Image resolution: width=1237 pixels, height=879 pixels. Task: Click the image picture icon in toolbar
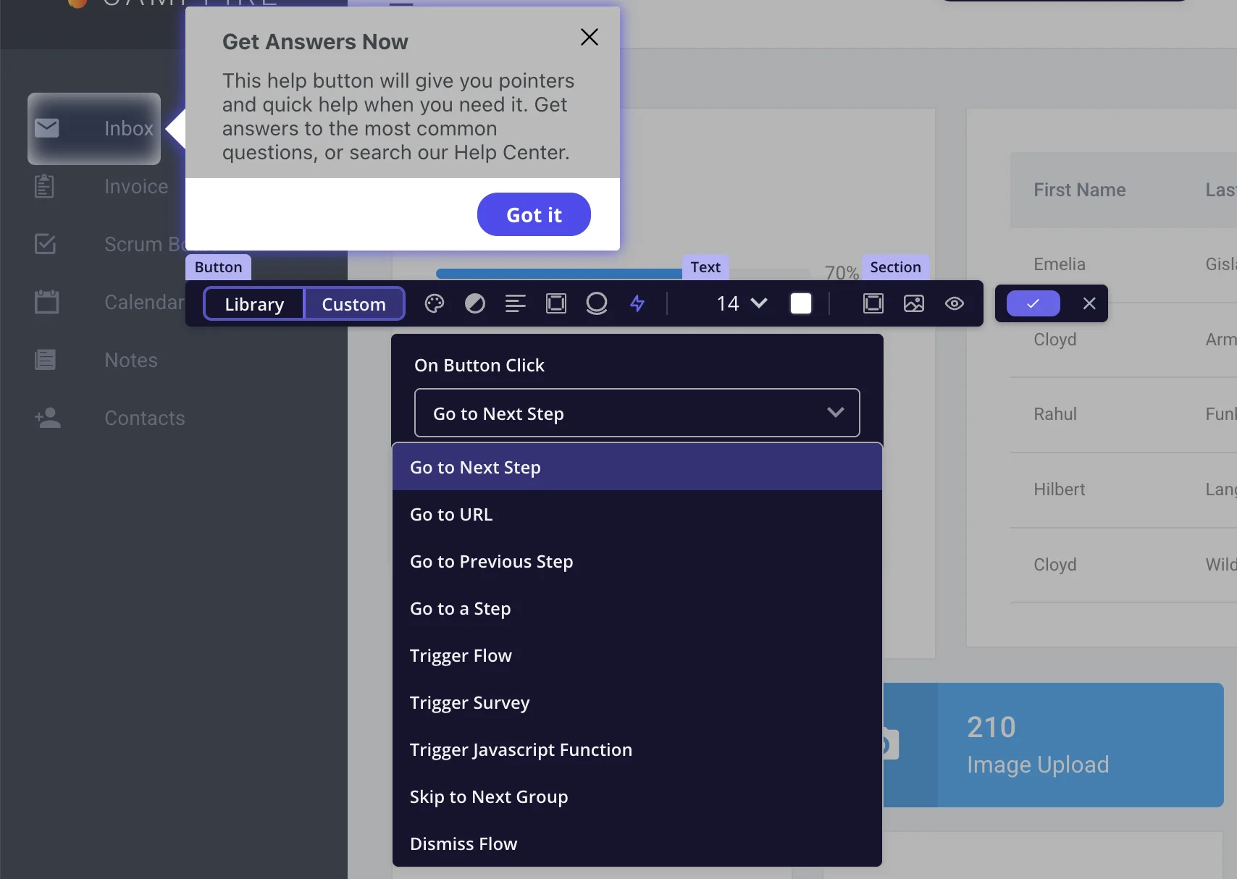click(x=914, y=303)
